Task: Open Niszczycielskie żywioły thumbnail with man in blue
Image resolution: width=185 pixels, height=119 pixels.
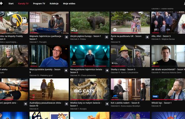Action: coord(49,56)
